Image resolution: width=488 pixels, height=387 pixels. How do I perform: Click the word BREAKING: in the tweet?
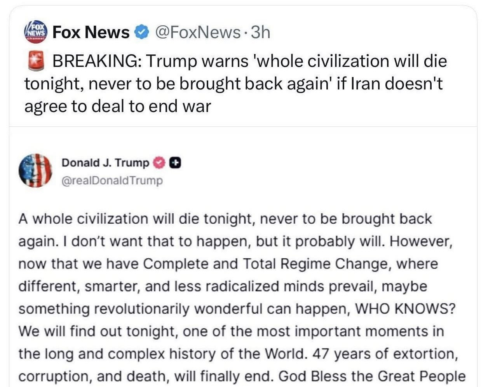point(97,61)
